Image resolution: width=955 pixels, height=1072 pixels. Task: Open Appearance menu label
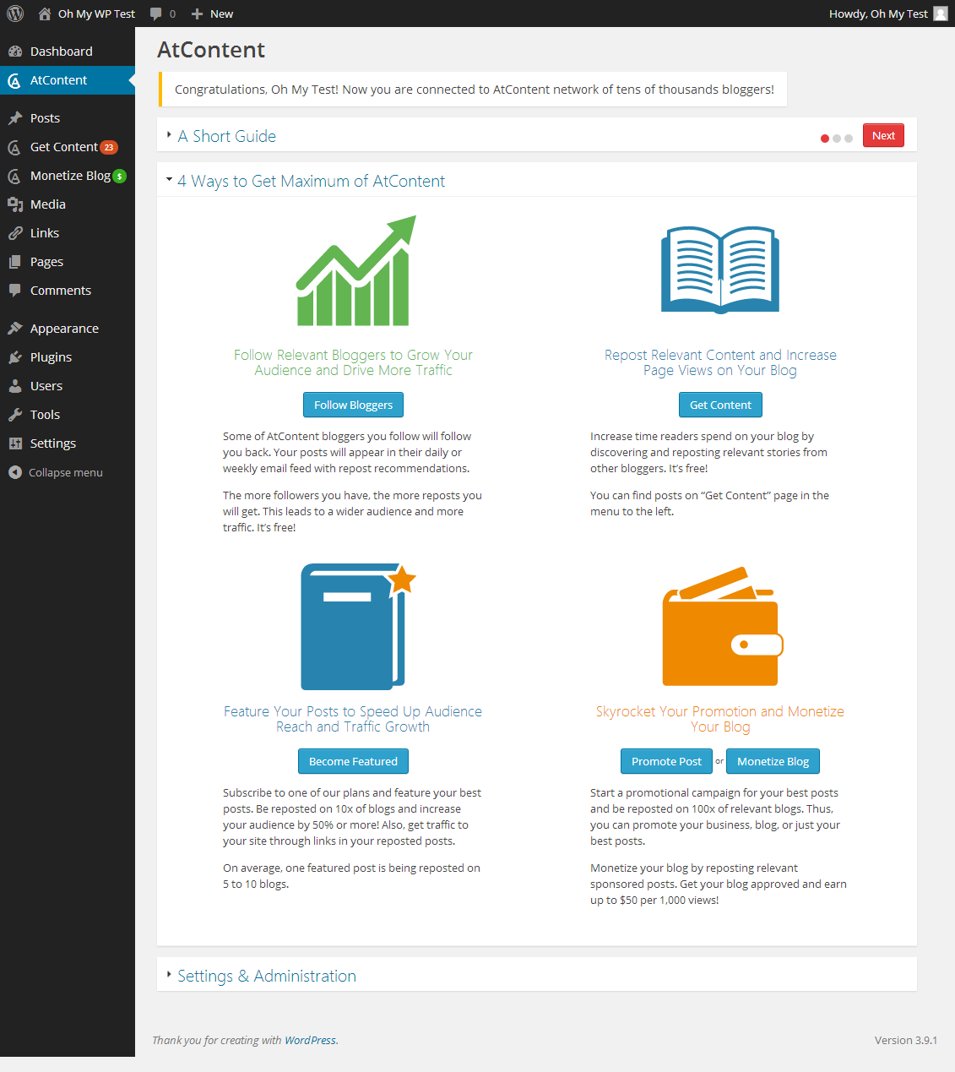click(x=64, y=329)
